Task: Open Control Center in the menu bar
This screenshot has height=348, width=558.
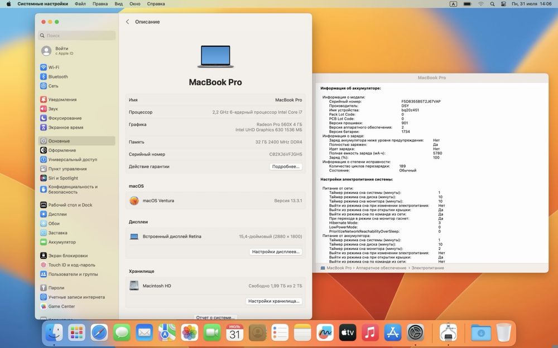Action: tap(503, 4)
